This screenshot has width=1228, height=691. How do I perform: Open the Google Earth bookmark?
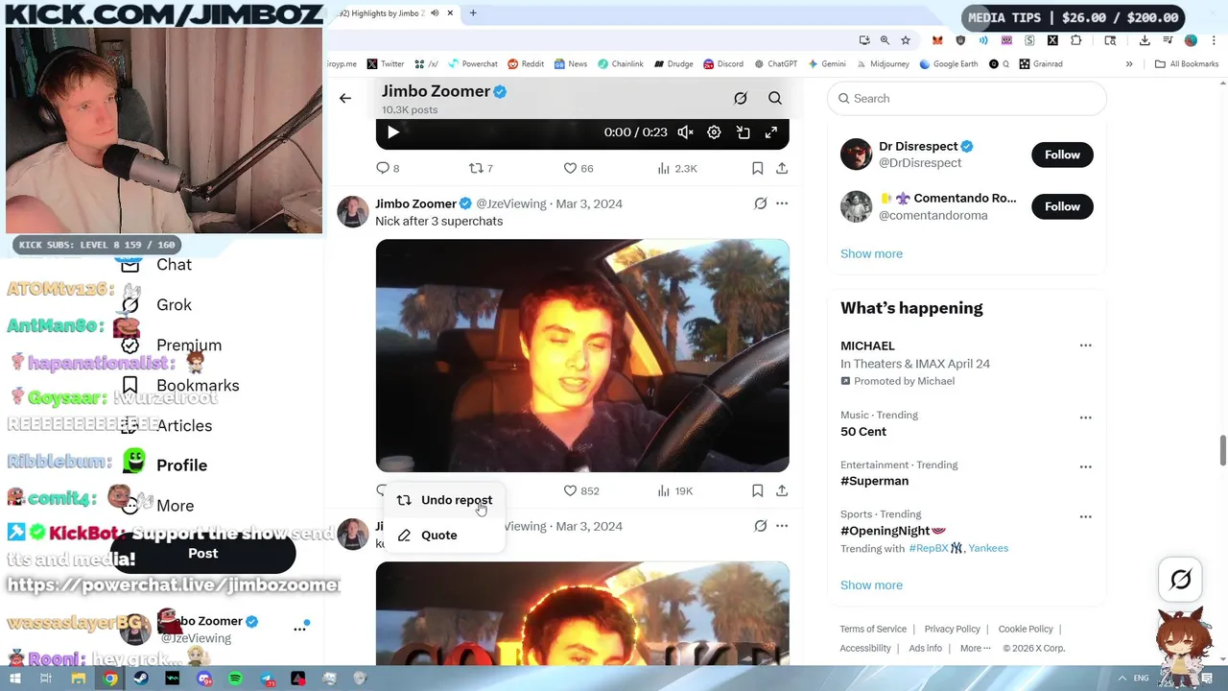pyautogui.click(x=948, y=64)
